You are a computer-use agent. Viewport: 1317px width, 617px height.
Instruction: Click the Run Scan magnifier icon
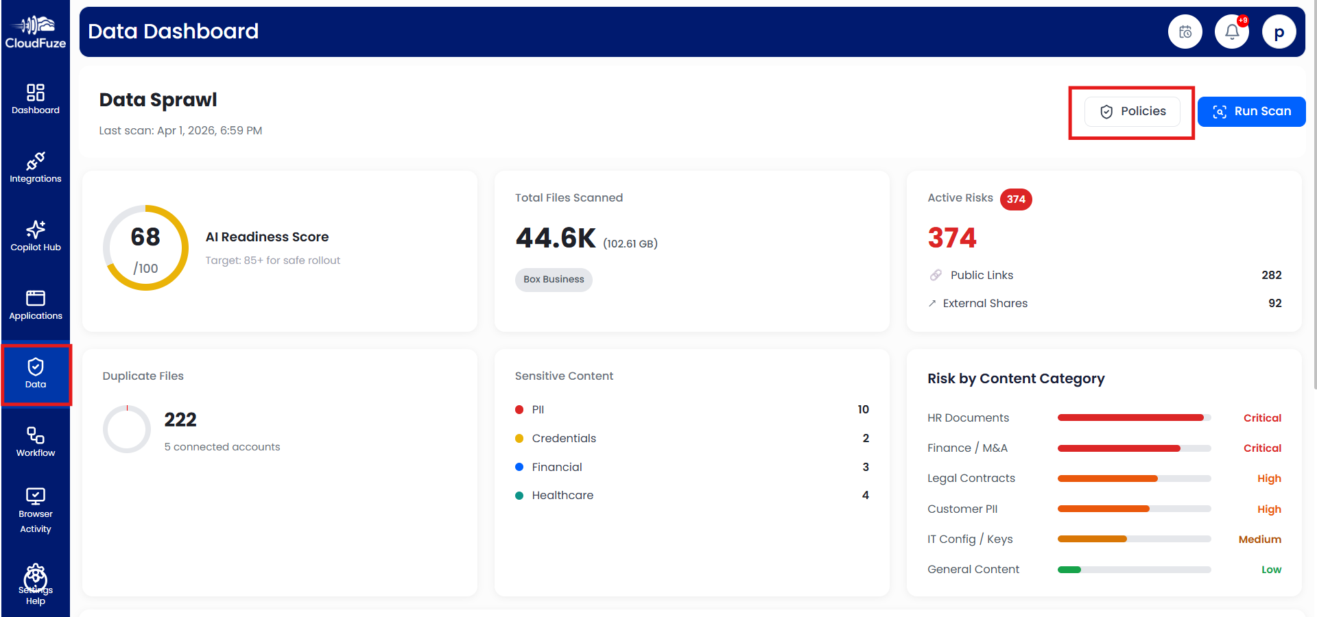(x=1220, y=111)
